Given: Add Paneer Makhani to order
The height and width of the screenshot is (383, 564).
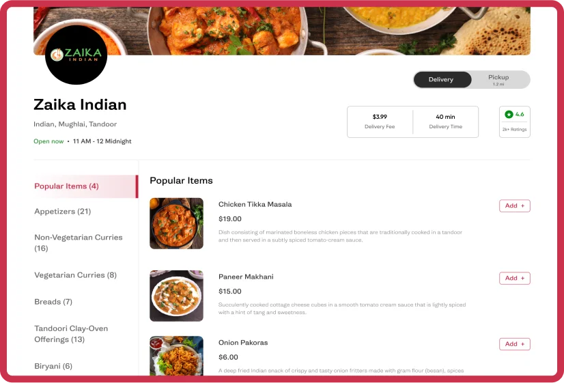Looking at the screenshot, I should [x=514, y=278].
